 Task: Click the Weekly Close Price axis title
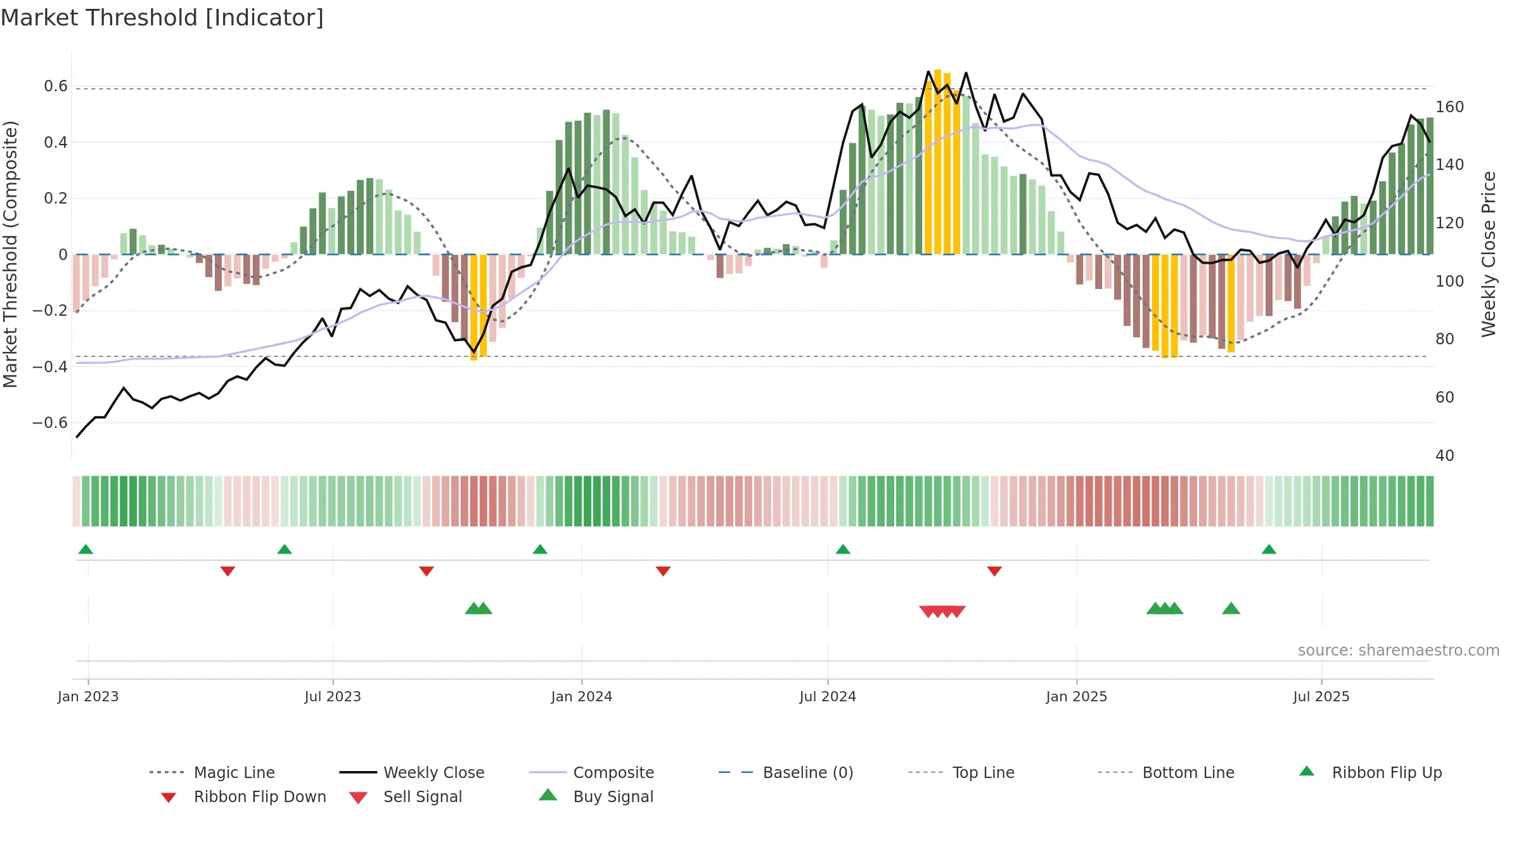pos(1489,254)
